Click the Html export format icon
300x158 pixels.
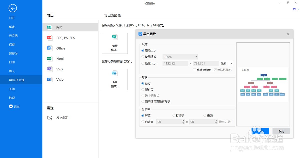coord(50,58)
